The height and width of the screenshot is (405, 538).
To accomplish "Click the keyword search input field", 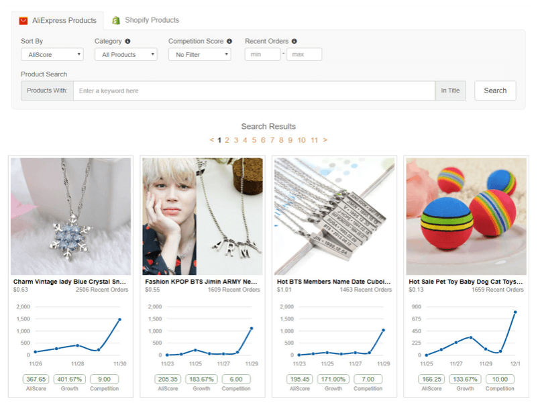I will 254,91.
